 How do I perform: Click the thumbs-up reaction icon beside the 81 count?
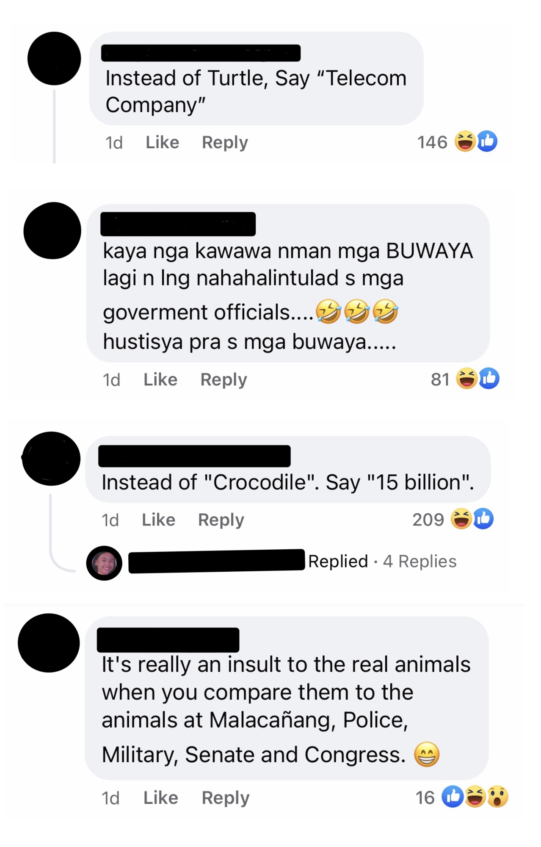point(489,379)
